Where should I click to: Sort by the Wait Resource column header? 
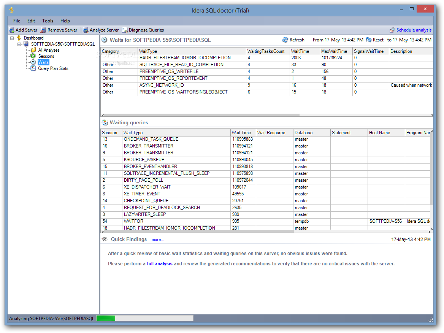274,133
